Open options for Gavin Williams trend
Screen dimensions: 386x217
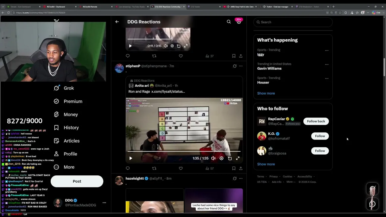click(327, 64)
